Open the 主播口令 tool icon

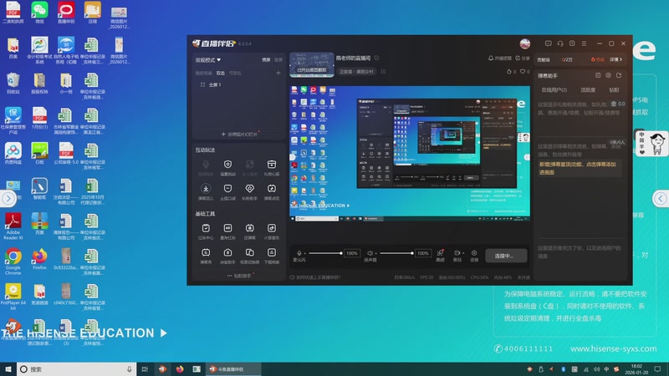(x=227, y=189)
